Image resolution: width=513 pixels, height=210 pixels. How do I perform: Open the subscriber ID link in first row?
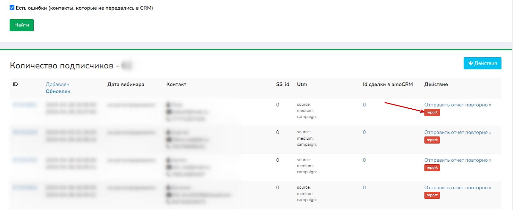(25, 105)
